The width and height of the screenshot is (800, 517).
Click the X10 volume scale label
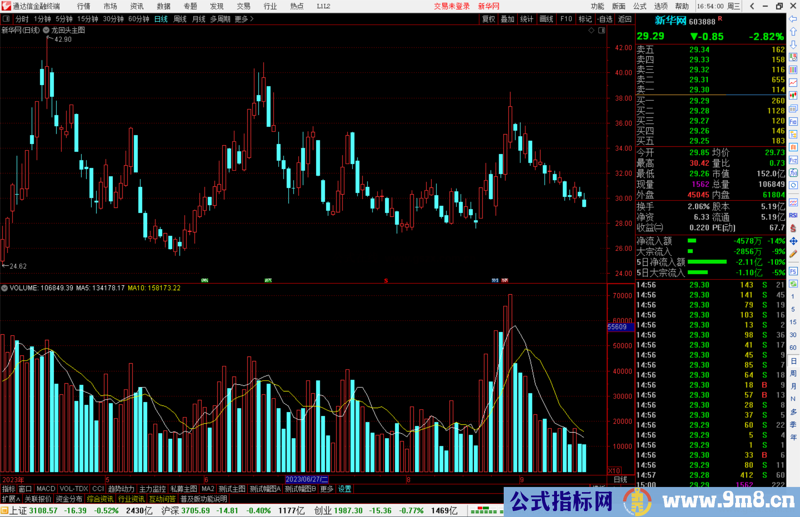(614, 471)
